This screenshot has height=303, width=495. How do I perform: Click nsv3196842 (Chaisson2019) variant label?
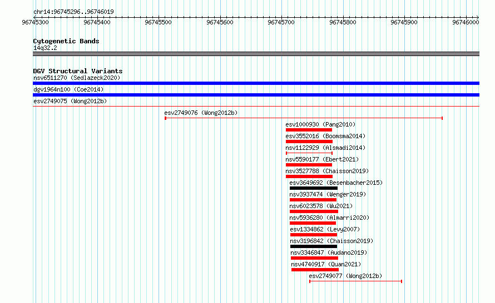tap(331, 241)
